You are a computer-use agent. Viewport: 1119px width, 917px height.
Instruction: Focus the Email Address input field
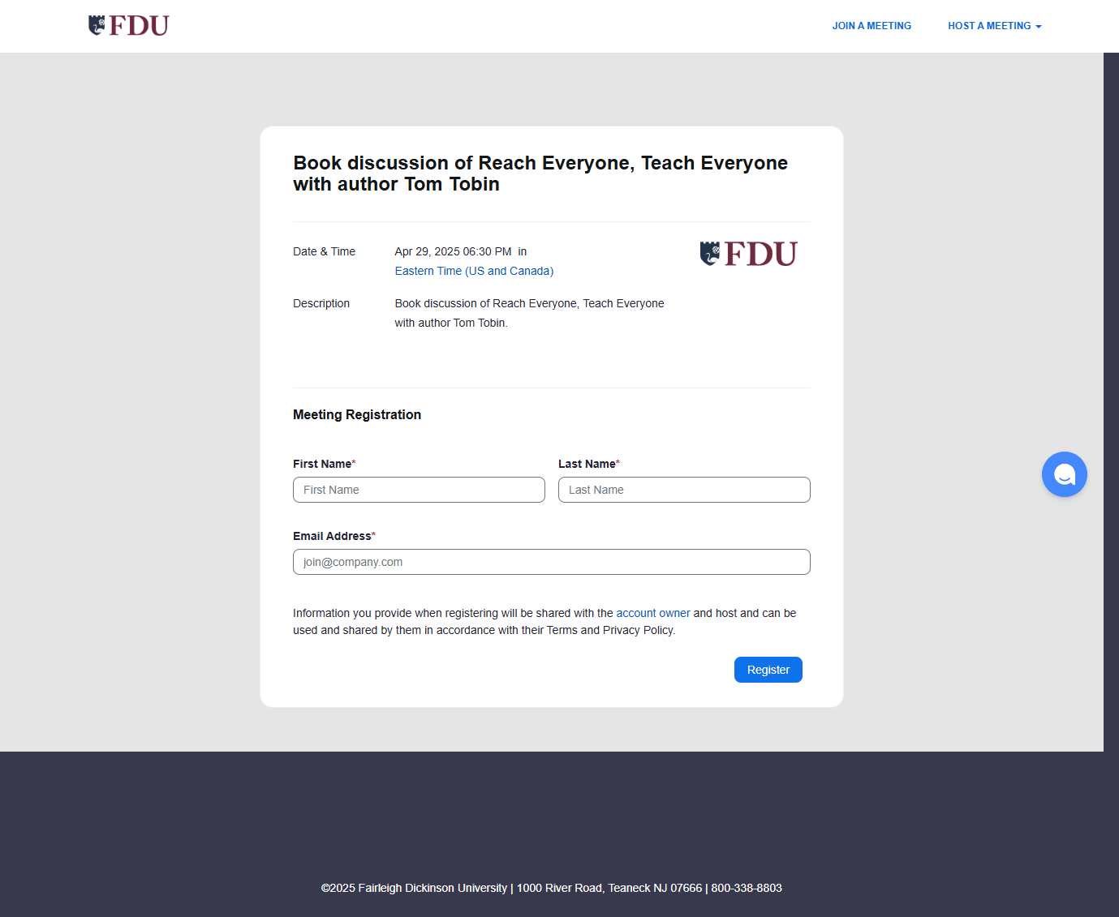pos(552,562)
